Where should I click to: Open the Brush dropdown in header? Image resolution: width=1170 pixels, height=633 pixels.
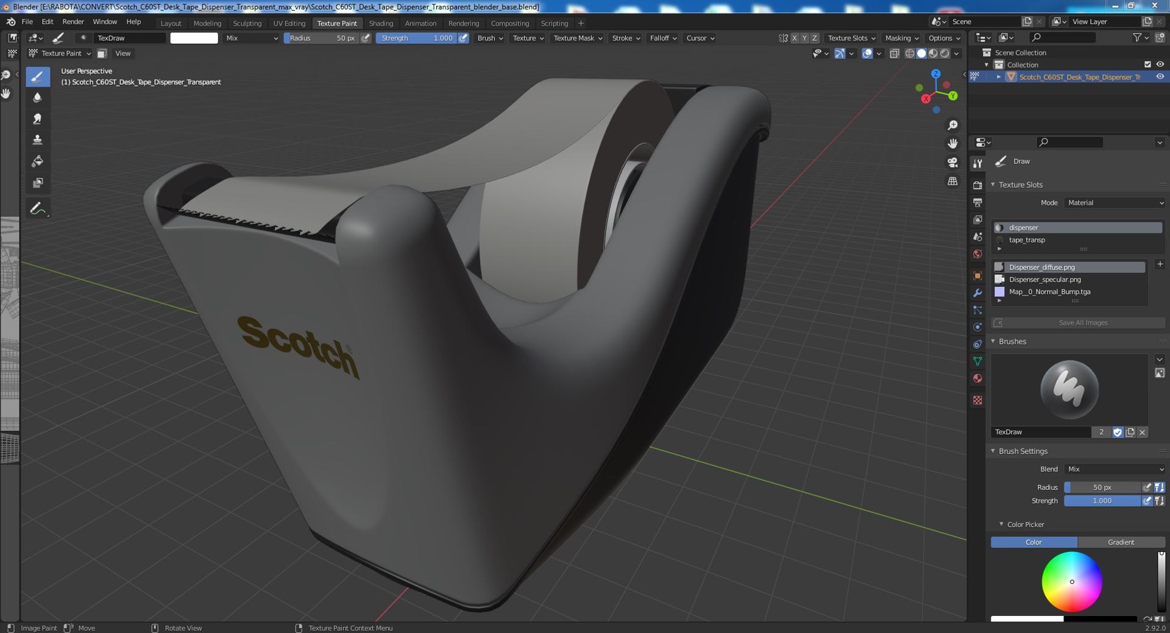pyautogui.click(x=490, y=38)
